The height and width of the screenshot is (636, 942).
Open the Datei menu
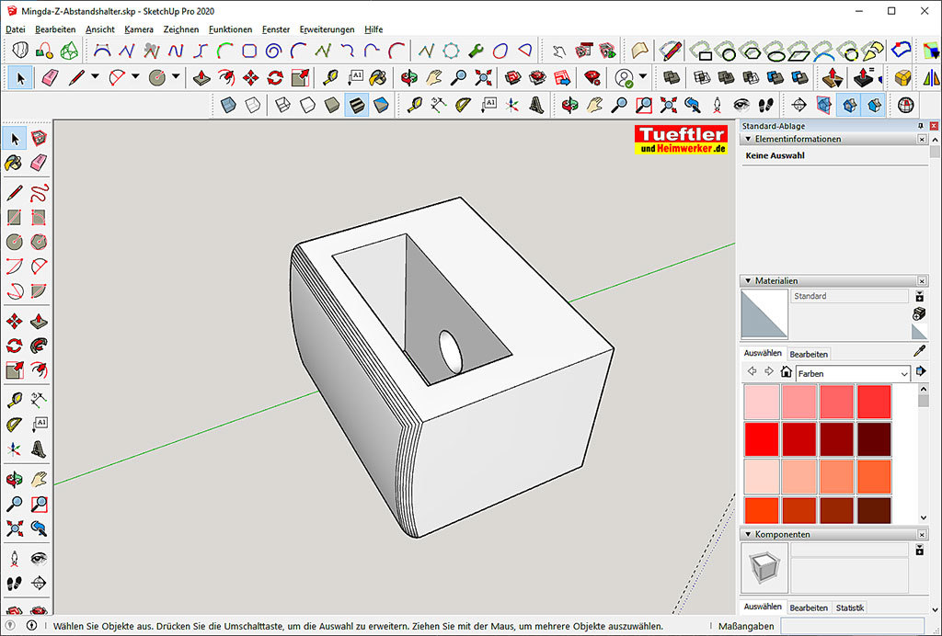[15, 29]
